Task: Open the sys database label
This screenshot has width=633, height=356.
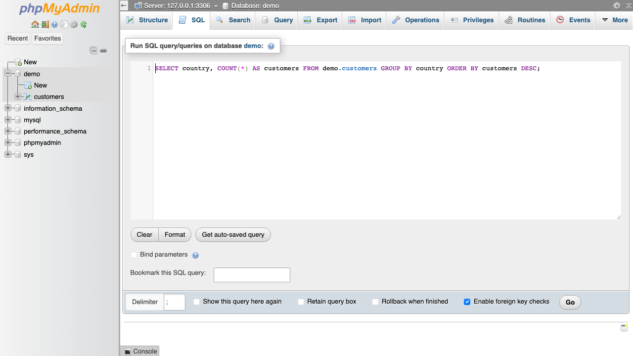Action: click(29, 154)
